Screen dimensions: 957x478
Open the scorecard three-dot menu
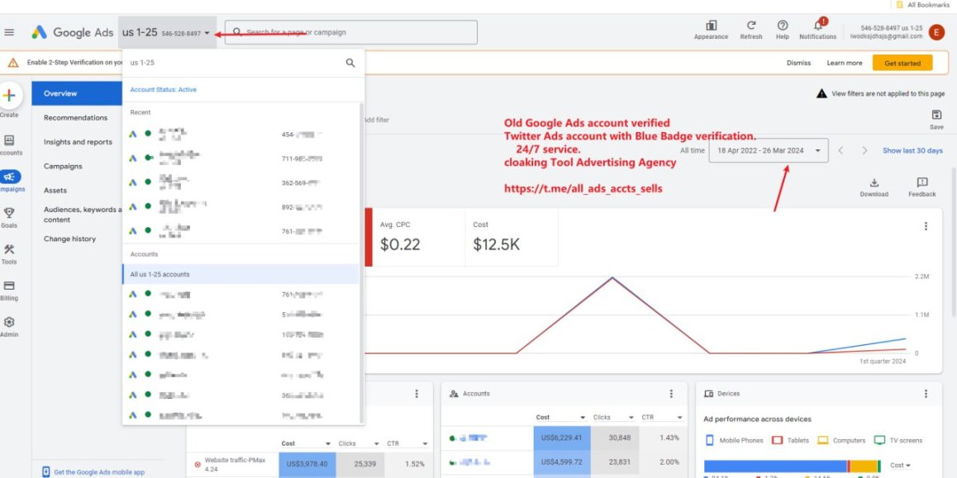[x=926, y=226]
